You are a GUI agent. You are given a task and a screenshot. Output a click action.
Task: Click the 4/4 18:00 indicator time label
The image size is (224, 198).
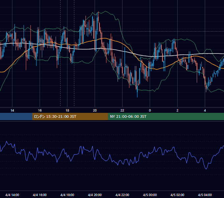(x=67, y=195)
